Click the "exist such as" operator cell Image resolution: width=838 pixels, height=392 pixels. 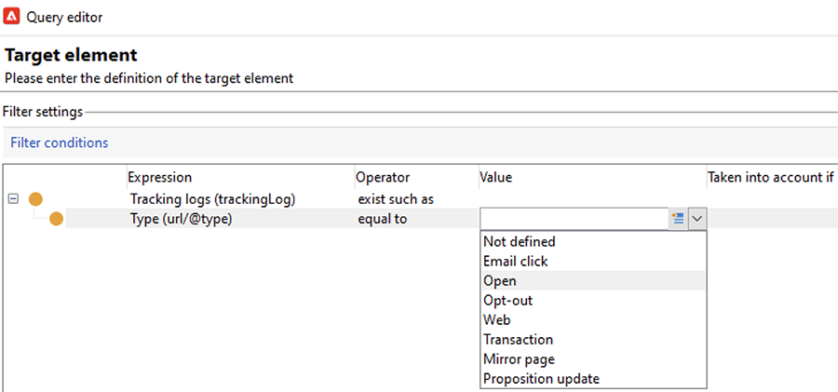point(395,199)
